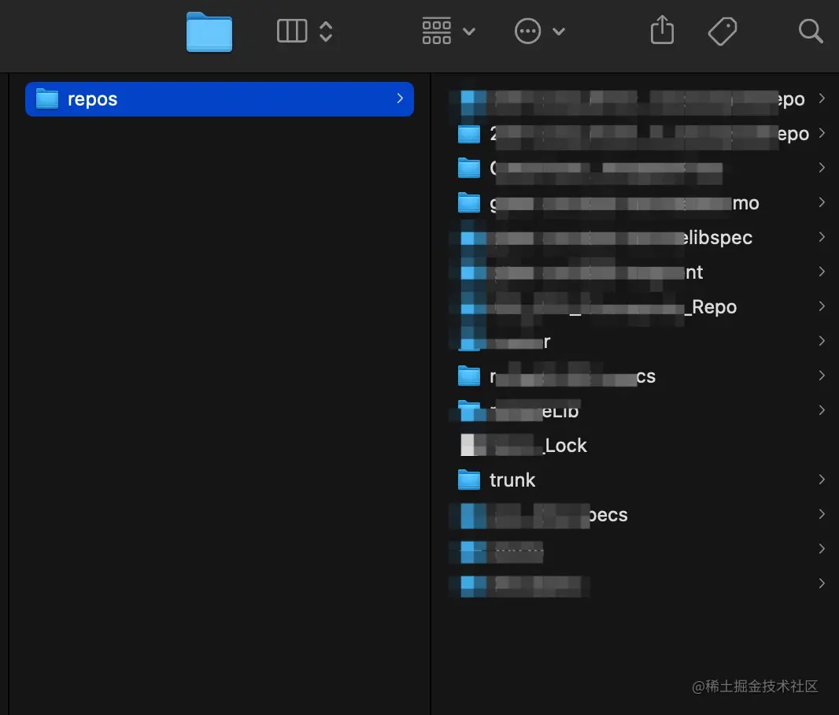Expand the trunk folder chevron
The height and width of the screenshot is (715, 839).
click(x=822, y=480)
